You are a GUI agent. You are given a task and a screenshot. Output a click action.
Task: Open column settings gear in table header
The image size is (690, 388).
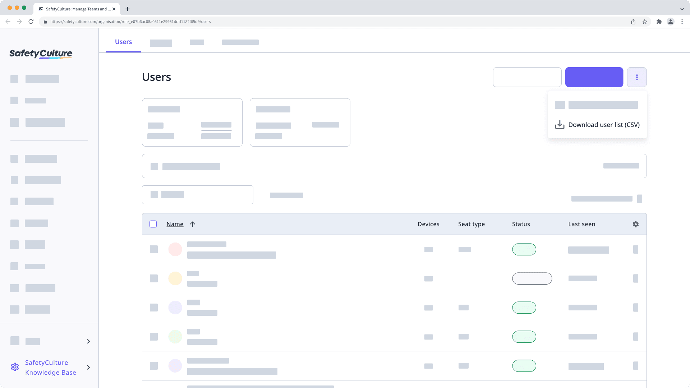click(635, 224)
